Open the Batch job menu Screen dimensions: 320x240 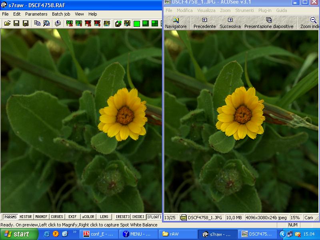point(61,14)
